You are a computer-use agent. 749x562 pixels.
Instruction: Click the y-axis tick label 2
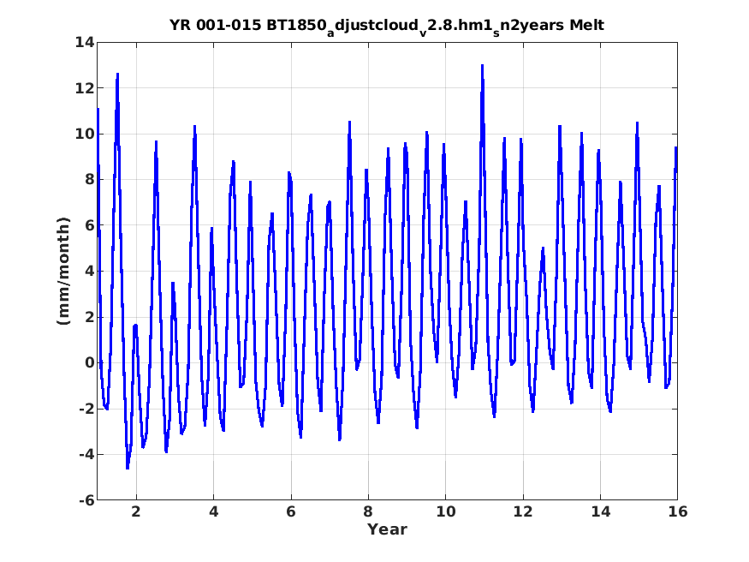[x=89, y=317]
